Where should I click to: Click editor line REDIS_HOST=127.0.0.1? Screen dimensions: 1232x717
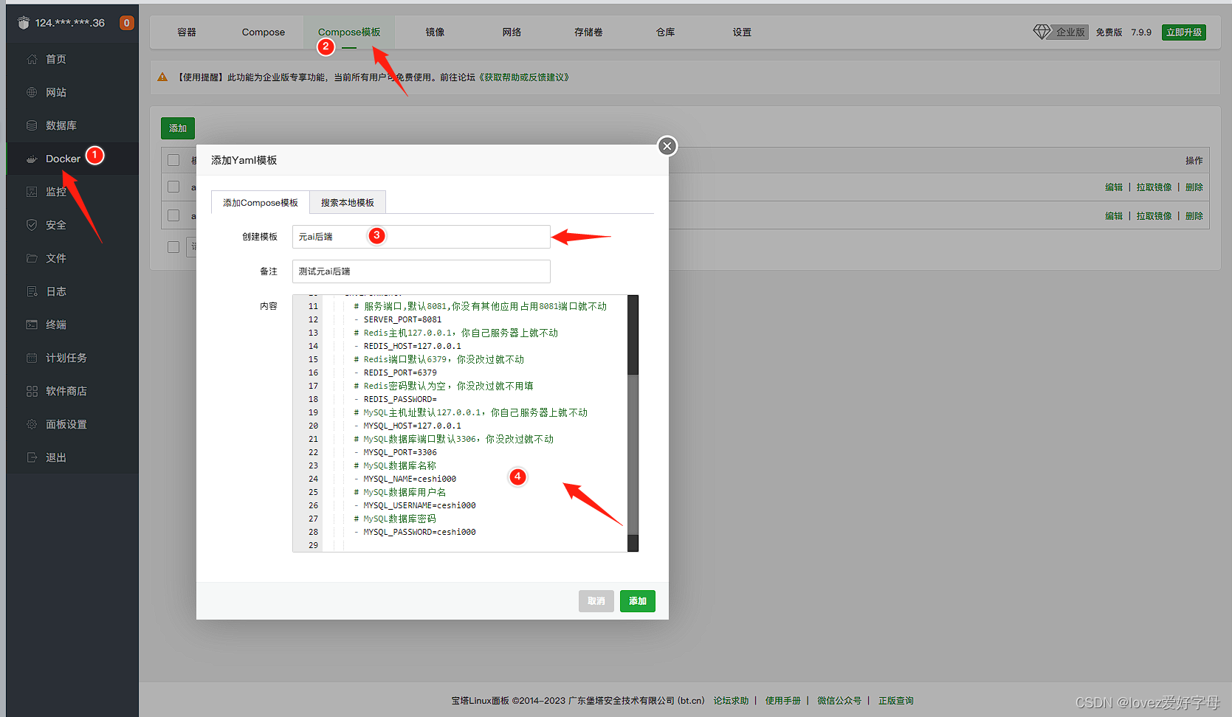click(x=412, y=346)
